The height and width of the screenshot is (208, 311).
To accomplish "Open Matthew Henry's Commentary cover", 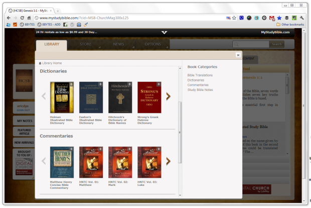I will (x=62, y=162).
